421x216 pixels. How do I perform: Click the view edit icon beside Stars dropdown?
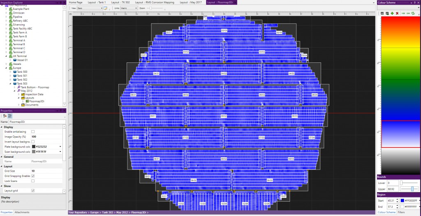click(x=106, y=8)
